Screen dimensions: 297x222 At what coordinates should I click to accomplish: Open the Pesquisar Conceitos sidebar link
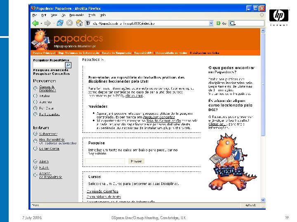tap(51, 74)
